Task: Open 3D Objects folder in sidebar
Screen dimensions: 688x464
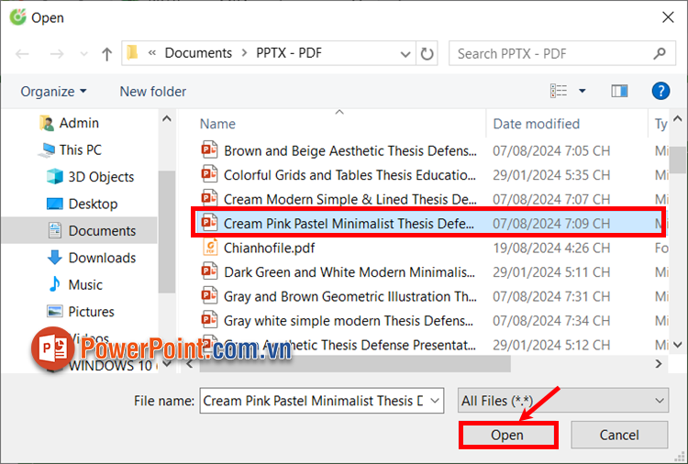Action: click(101, 177)
